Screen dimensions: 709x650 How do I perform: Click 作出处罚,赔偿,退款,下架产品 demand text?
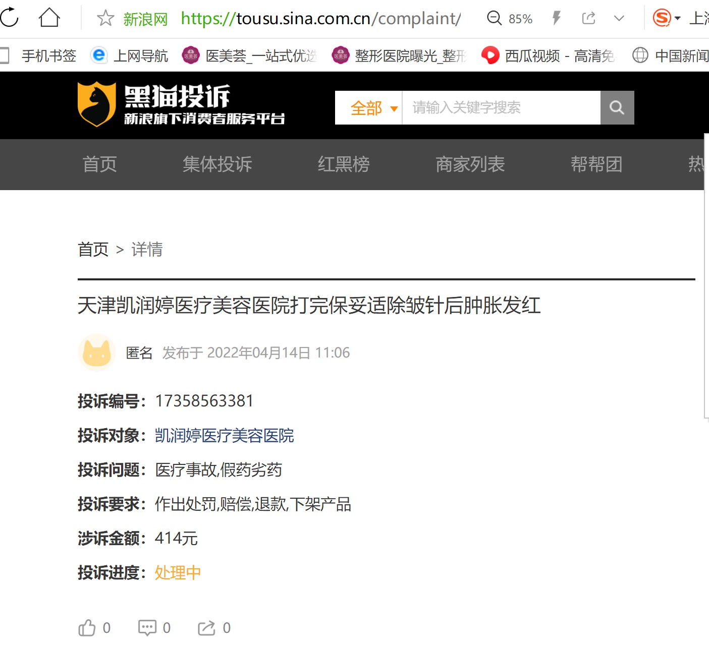(x=253, y=504)
